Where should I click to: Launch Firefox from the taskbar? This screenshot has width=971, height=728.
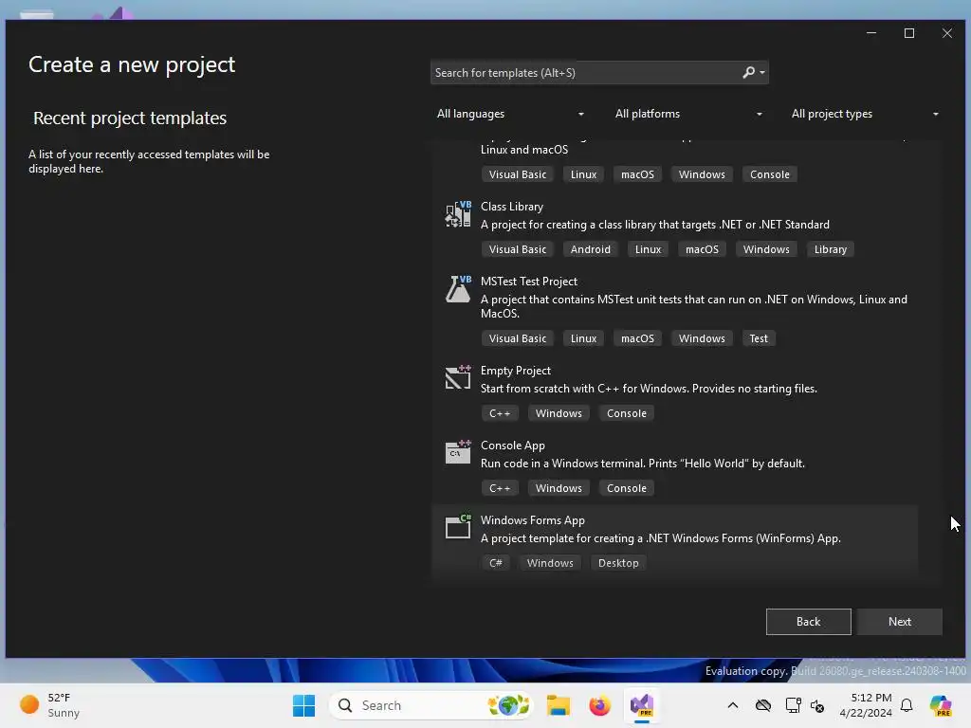[599, 705]
